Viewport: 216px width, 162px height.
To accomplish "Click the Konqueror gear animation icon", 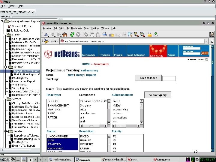I will 212,34.
